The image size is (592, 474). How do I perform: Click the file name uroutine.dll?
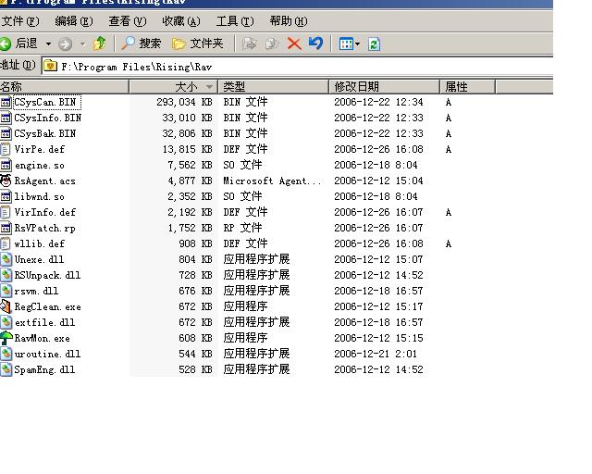(x=47, y=355)
